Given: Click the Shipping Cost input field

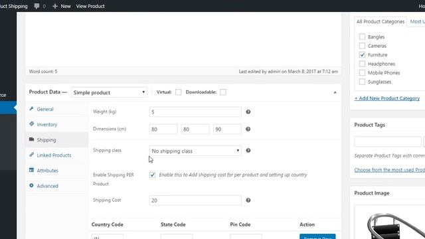Looking at the screenshot, I should 195,200.
